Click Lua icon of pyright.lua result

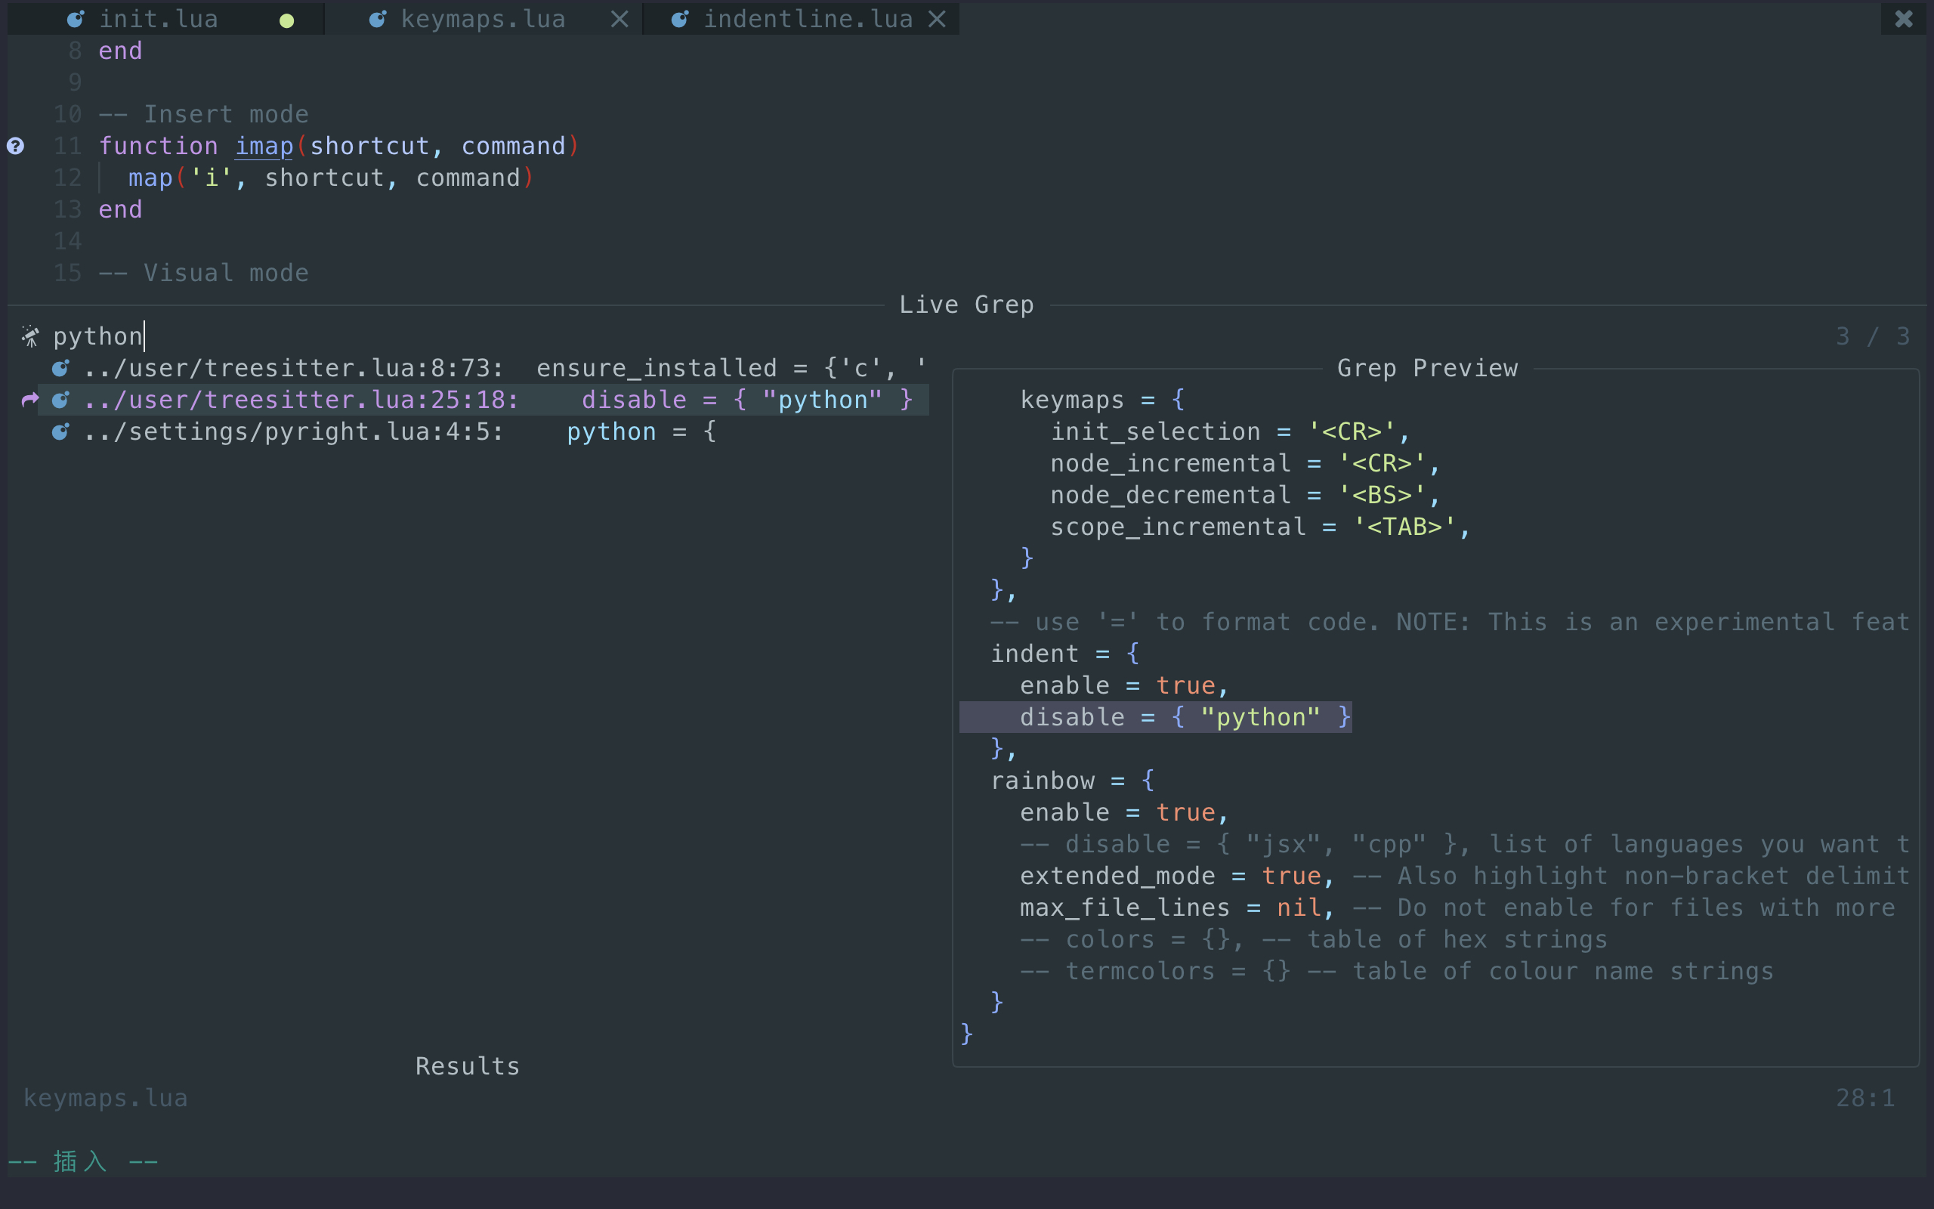coord(60,431)
